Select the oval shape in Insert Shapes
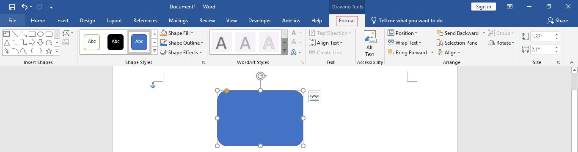 (41, 34)
